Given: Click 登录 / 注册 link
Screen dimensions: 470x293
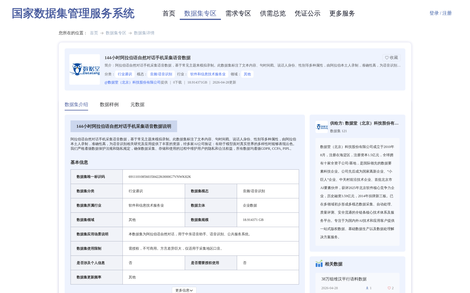Looking at the screenshot, I should [441, 13].
